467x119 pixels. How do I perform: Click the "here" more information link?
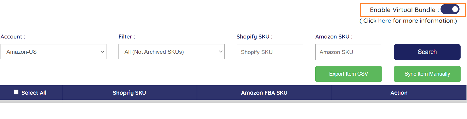pyautogui.click(x=384, y=21)
